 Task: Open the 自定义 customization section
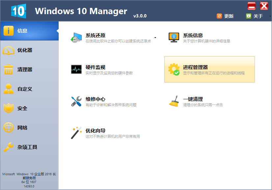tap(29, 89)
